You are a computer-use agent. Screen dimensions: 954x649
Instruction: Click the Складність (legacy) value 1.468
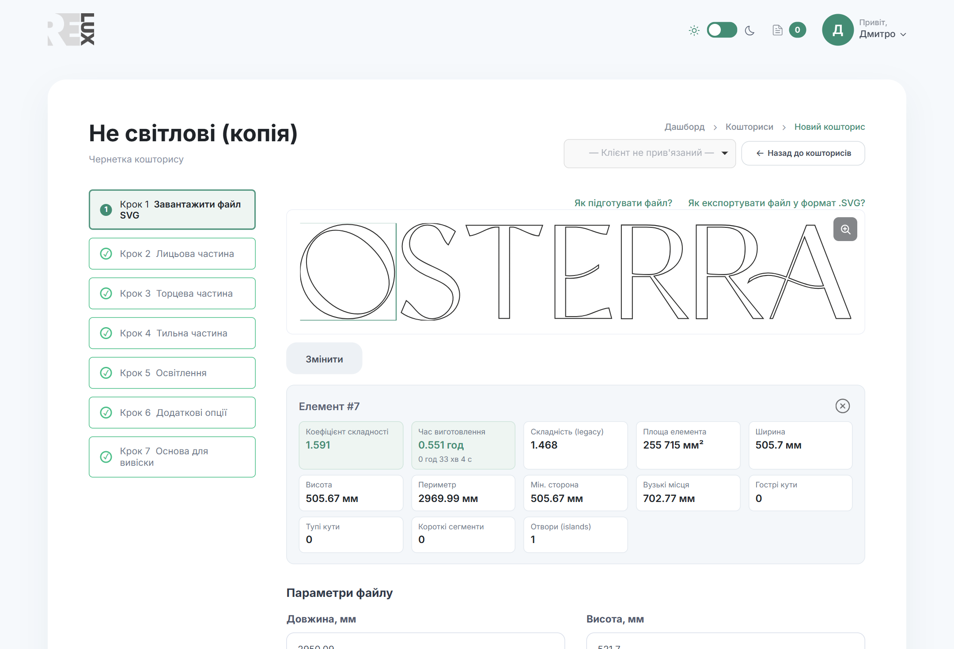[x=544, y=445]
